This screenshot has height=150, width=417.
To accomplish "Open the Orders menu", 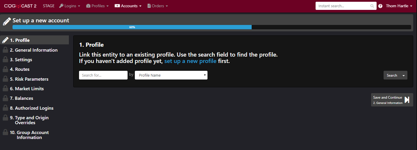I will coord(158,6).
